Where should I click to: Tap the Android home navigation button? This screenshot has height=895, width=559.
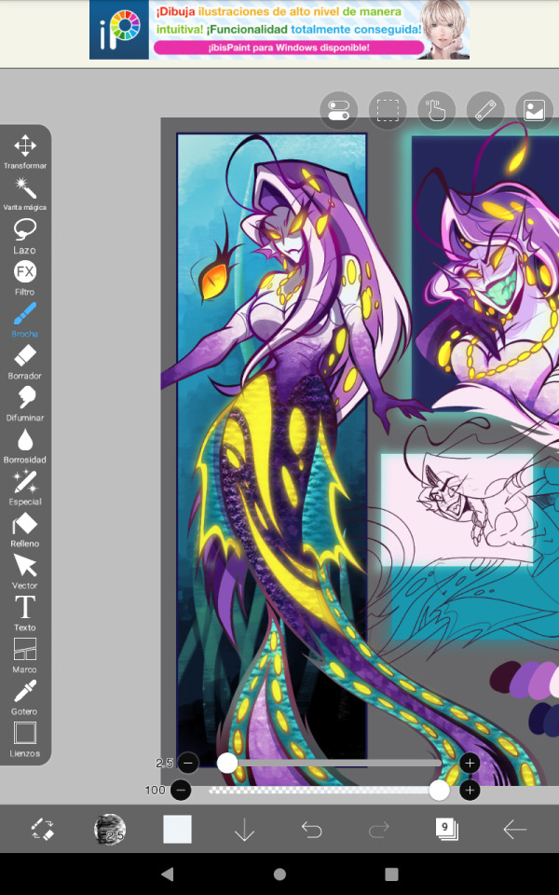pos(279,874)
